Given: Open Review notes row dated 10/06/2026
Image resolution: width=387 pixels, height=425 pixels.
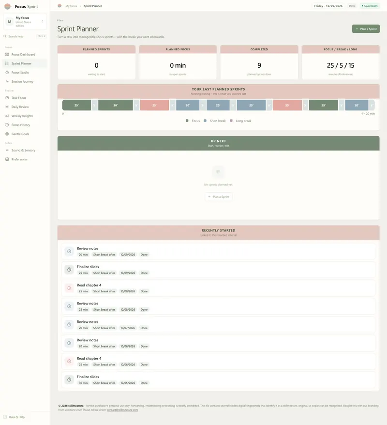Looking at the screenshot, I should [x=218, y=343].
